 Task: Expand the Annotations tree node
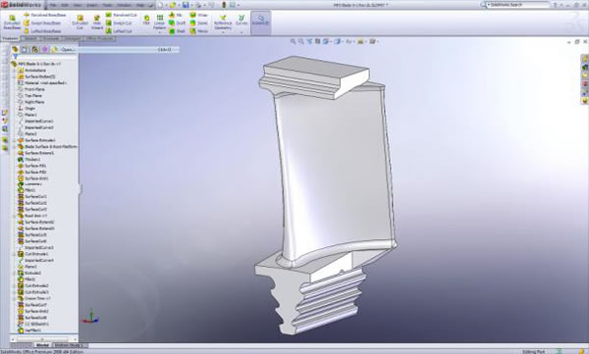point(15,71)
